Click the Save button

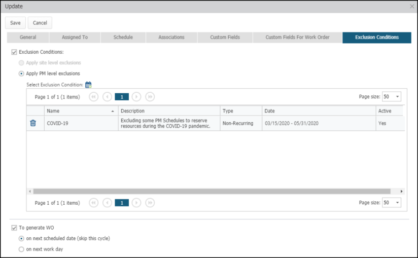(15, 23)
